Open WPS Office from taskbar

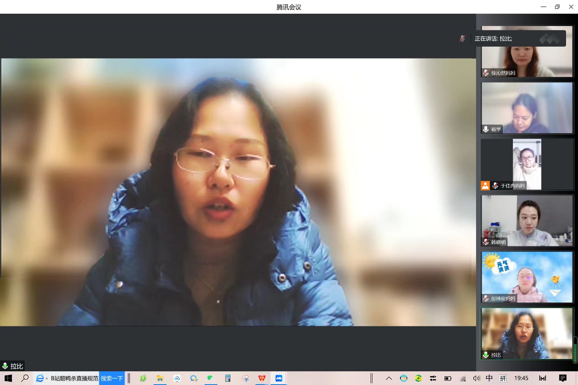click(x=262, y=378)
